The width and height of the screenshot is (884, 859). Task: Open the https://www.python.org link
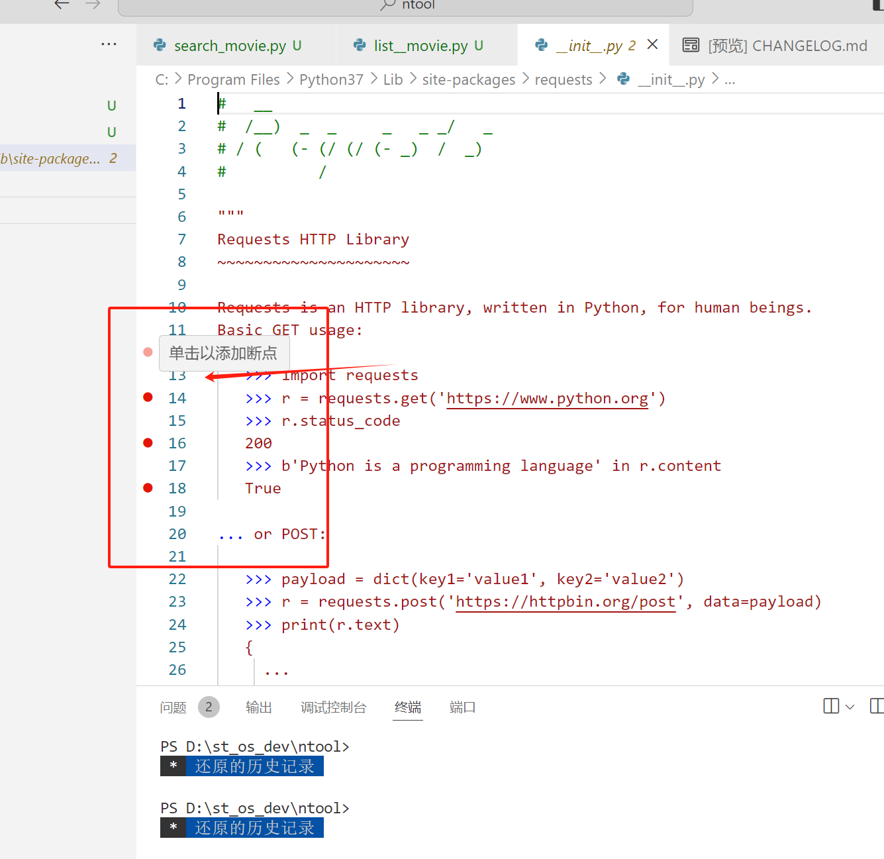547,398
